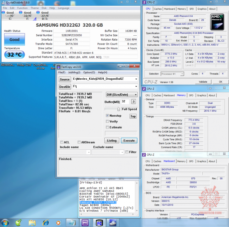Enable the Filter checkbox
Screen dimensions: 229x227
click(x=127, y=152)
